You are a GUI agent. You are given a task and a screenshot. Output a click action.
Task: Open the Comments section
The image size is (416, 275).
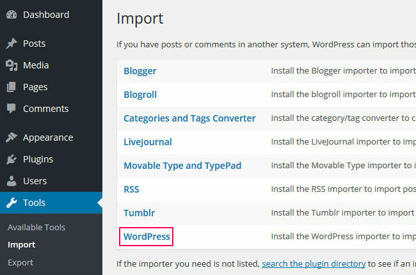45,109
